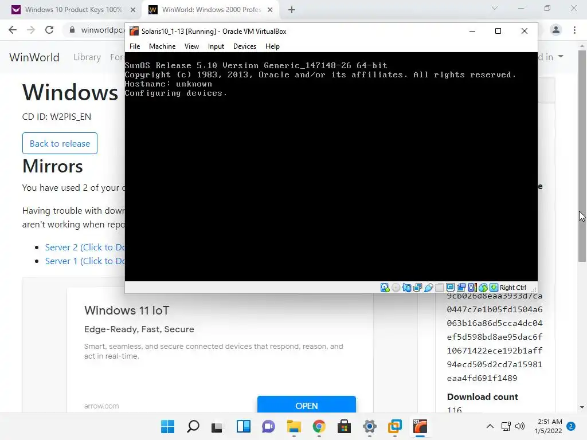Screen dimensions: 587x440
Task: Download from Server 1 mirror link
Action: 85,261
